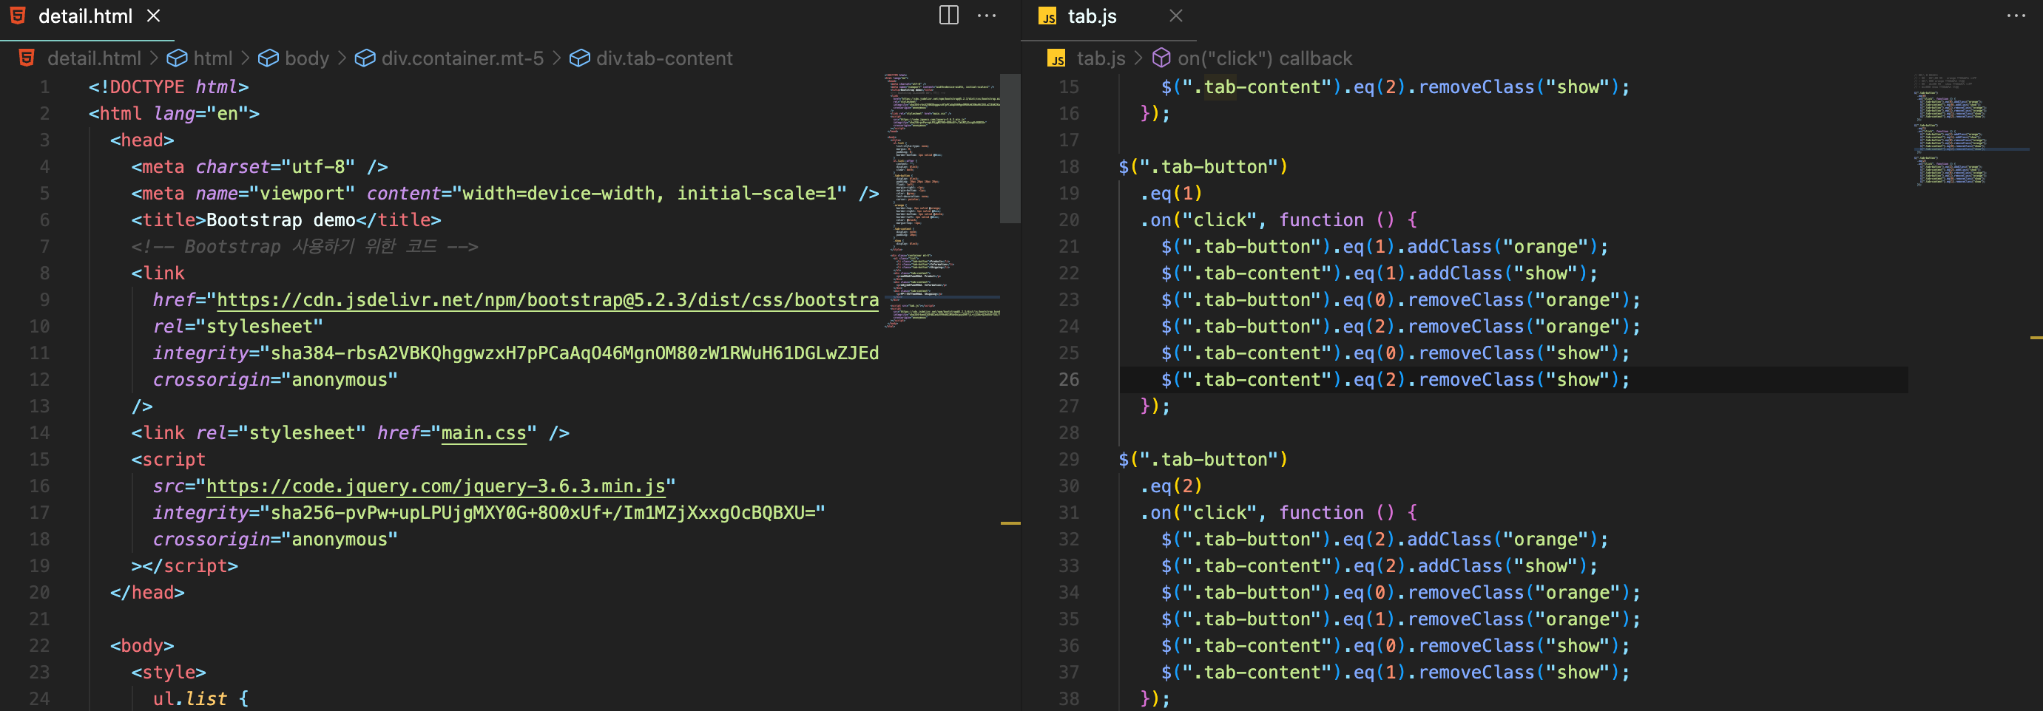
Task: Click ul.list selector on line 24
Action: click(190, 699)
